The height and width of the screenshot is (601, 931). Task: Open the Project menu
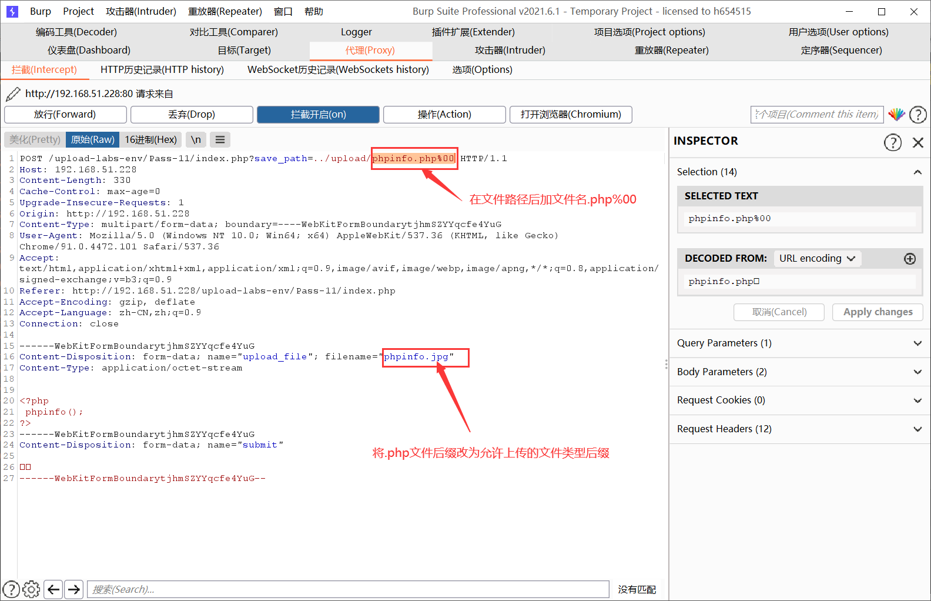click(x=78, y=11)
